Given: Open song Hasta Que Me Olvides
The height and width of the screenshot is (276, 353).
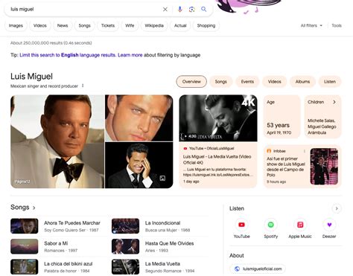Looking at the screenshot, I should click(x=169, y=243).
